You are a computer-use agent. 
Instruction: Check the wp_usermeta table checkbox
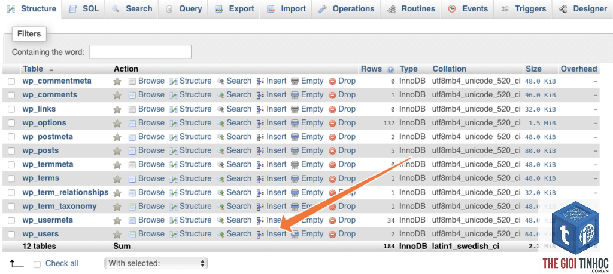(x=12, y=221)
